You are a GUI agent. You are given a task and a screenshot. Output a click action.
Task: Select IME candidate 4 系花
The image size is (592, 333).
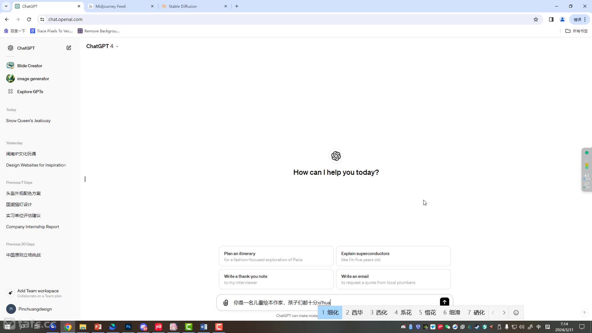pos(403,313)
